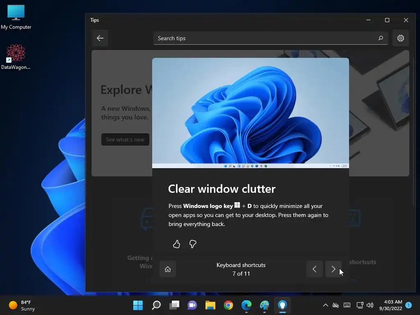The image size is (420, 315).
Task: Click the Clear window clutter tip image
Action: tap(251, 113)
